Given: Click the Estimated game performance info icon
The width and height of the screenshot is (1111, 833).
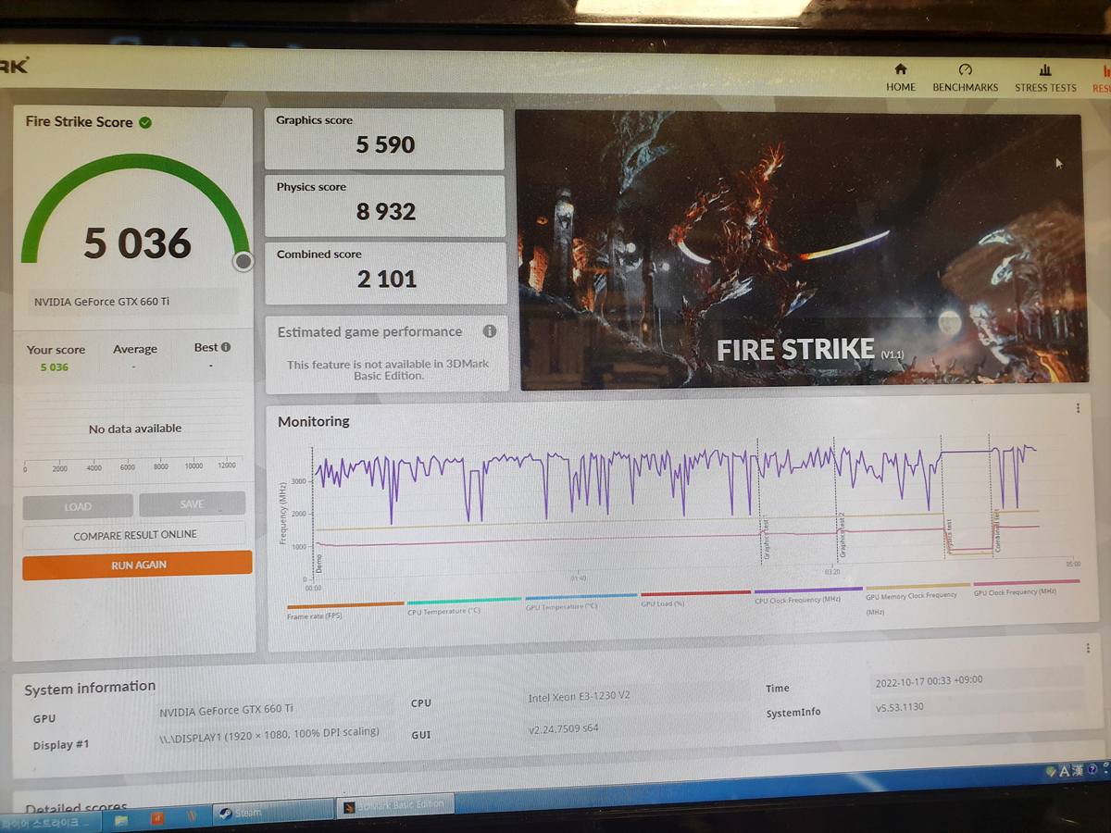Looking at the screenshot, I should click(x=489, y=331).
